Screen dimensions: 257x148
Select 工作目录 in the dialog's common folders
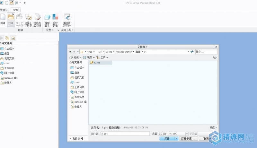(77, 87)
